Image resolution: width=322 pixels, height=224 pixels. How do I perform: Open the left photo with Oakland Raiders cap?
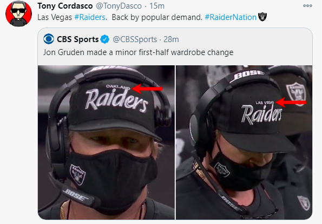click(107, 142)
